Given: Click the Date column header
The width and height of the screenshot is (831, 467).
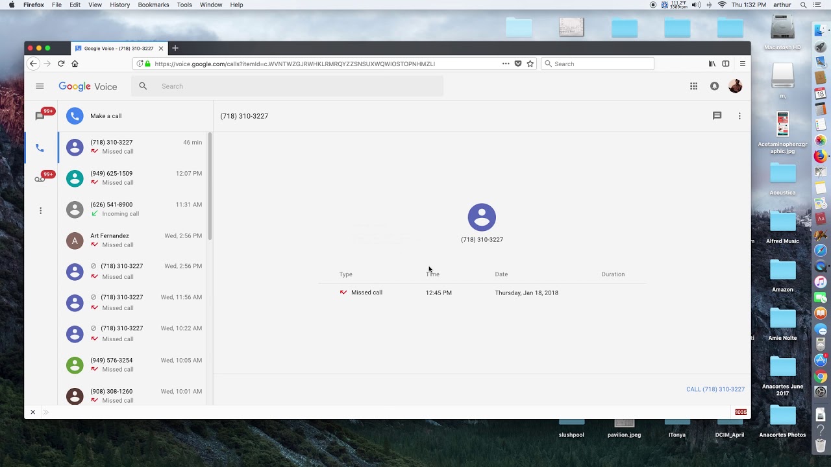Looking at the screenshot, I should click(x=501, y=274).
